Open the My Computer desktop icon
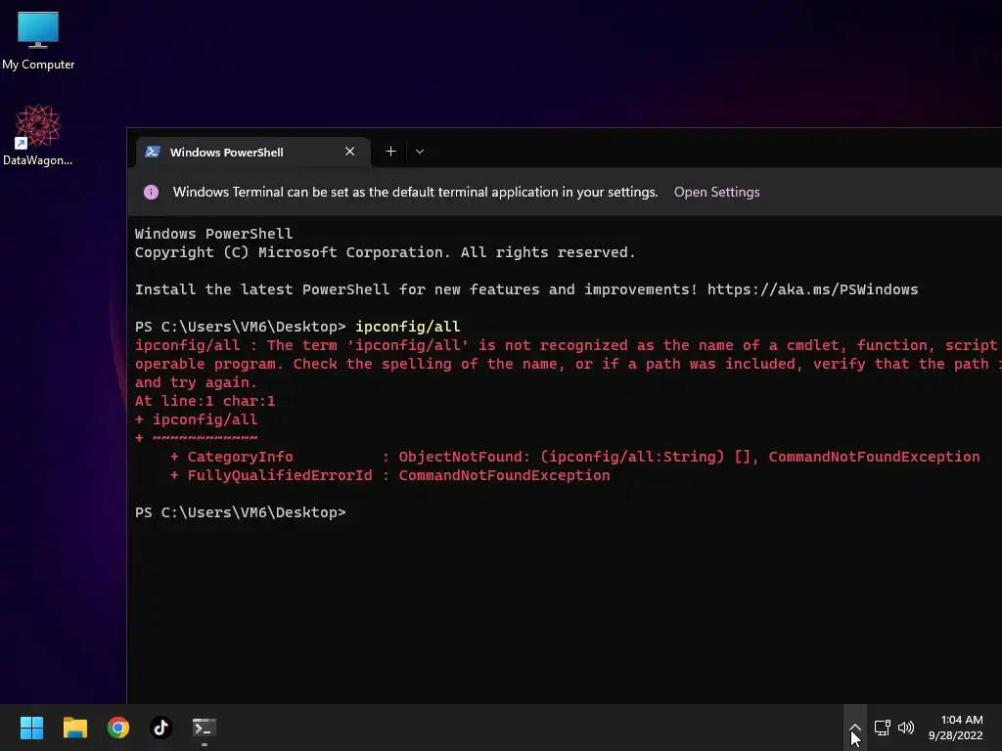1002x751 pixels. coord(38,41)
